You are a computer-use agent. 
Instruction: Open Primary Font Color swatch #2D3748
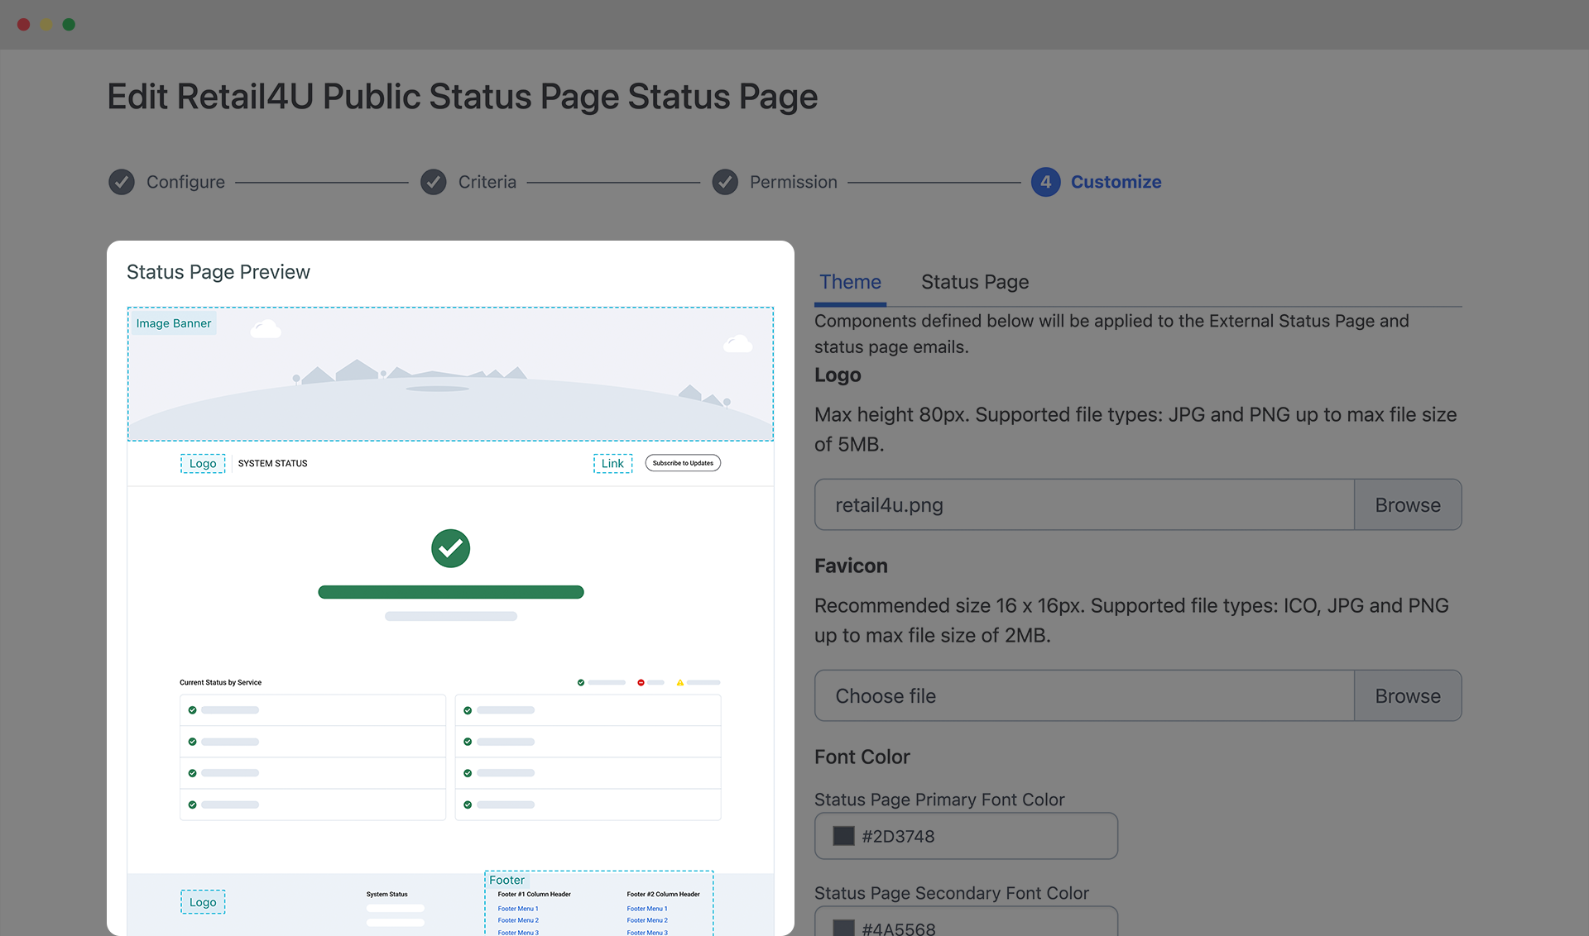tap(843, 836)
